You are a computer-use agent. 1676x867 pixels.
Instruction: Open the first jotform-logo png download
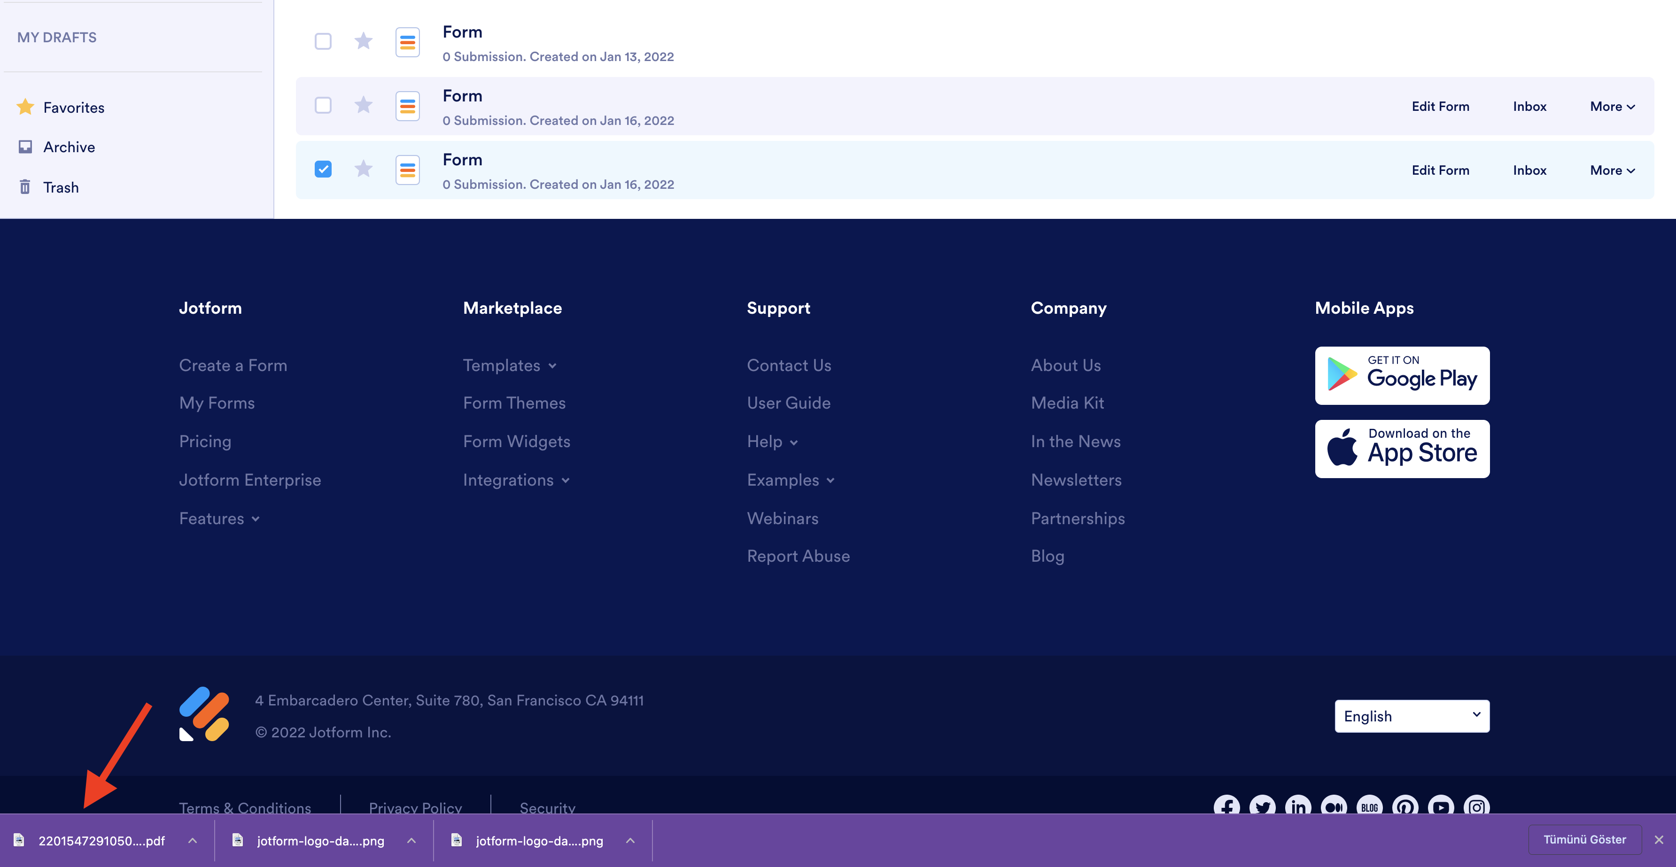click(320, 840)
